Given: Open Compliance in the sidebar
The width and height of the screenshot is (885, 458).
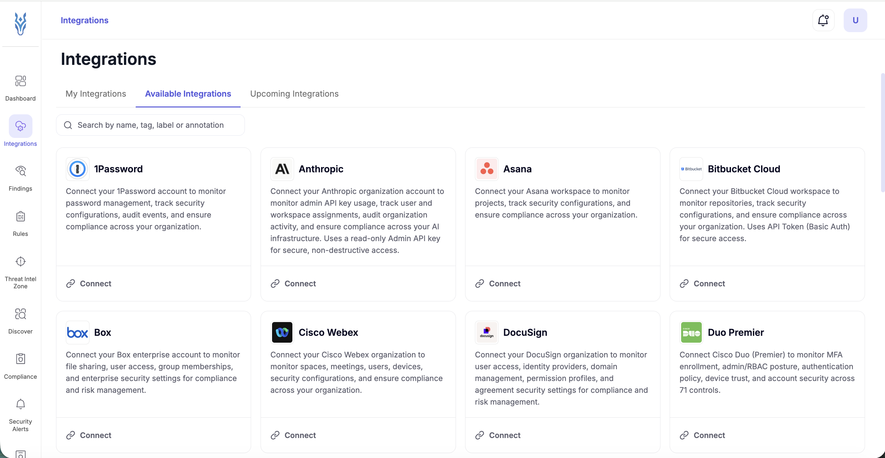Looking at the screenshot, I should click(x=20, y=366).
